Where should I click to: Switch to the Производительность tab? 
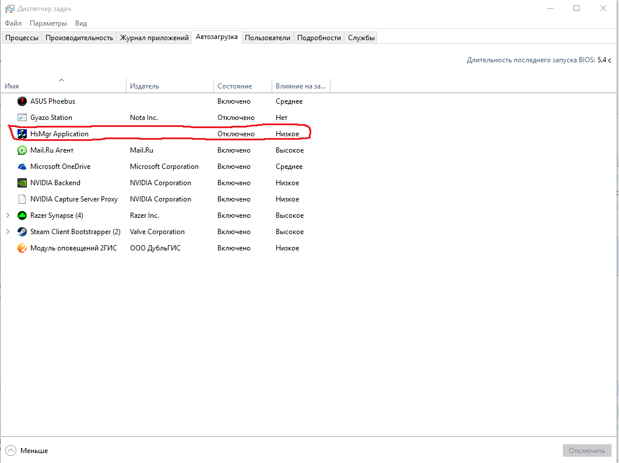point(79,38)
